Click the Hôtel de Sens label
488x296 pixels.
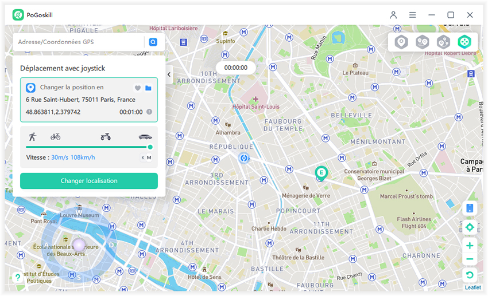coord(204,277)
